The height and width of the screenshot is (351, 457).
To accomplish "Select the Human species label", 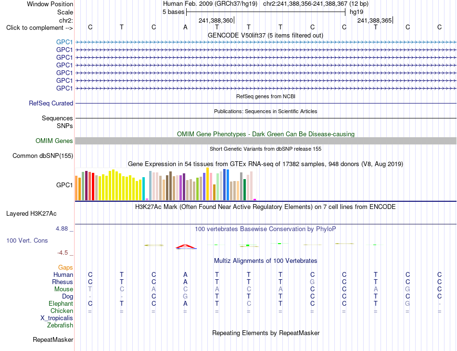I will 63,275.
